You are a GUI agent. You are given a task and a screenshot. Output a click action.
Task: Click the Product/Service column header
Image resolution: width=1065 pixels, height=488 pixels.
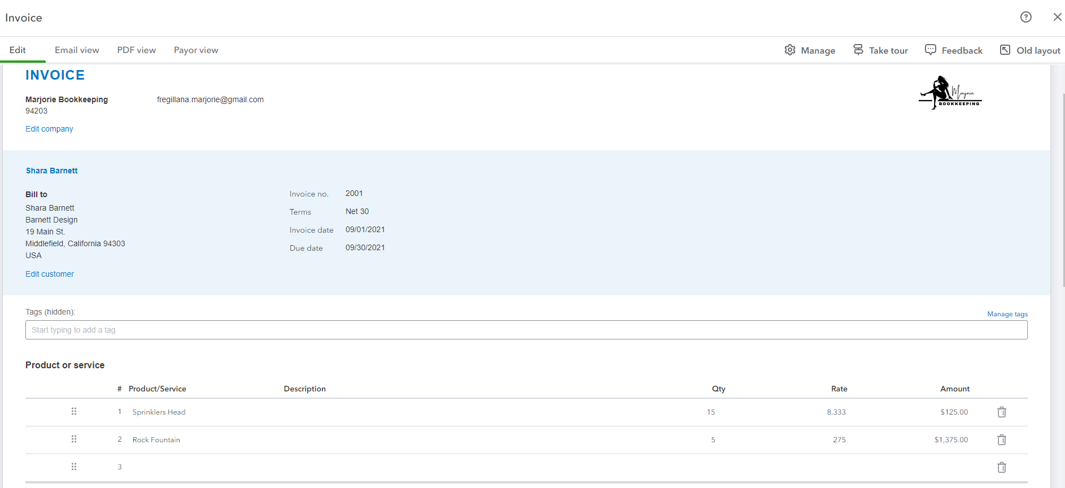[158, 389]
